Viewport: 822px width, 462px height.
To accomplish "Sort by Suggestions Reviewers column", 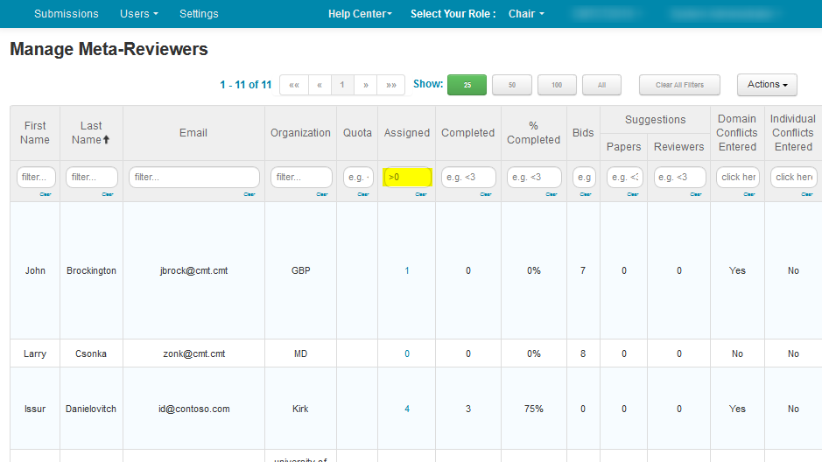I will pos(679,147).
